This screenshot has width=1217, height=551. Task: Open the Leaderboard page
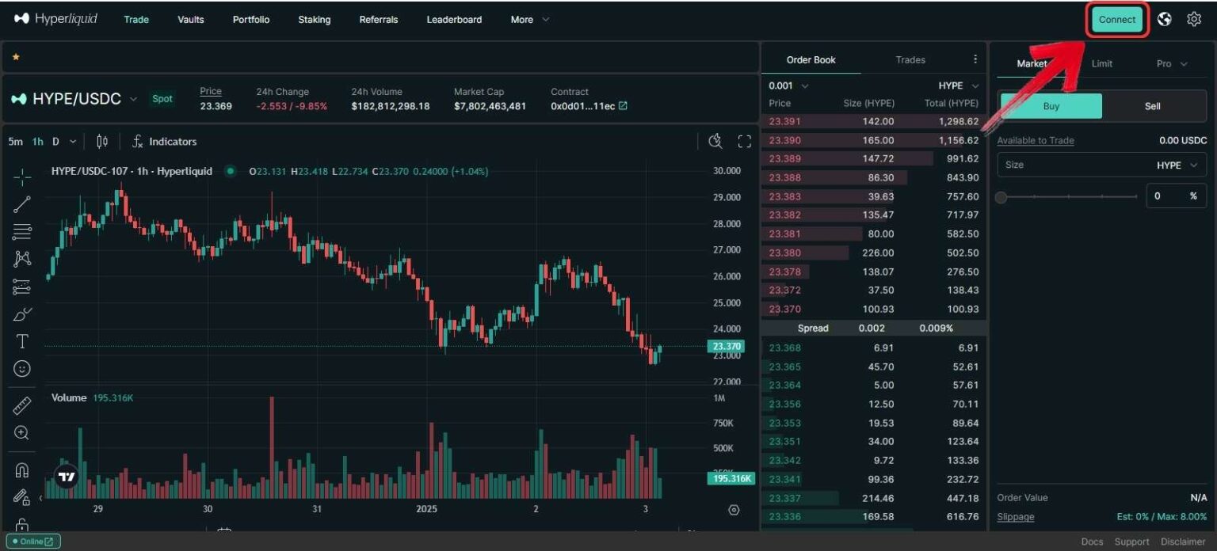pyautogui.click(x=454, y=19)
